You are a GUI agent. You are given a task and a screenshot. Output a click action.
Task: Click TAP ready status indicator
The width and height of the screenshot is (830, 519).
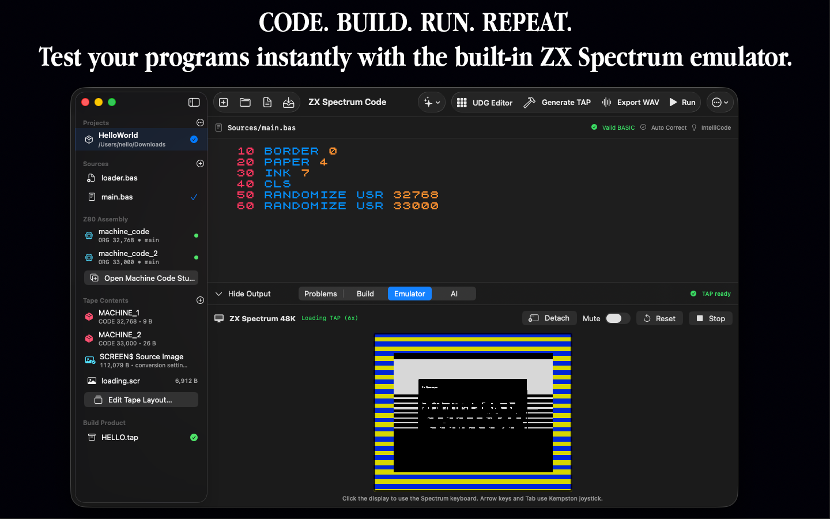[x=711, y=294]
